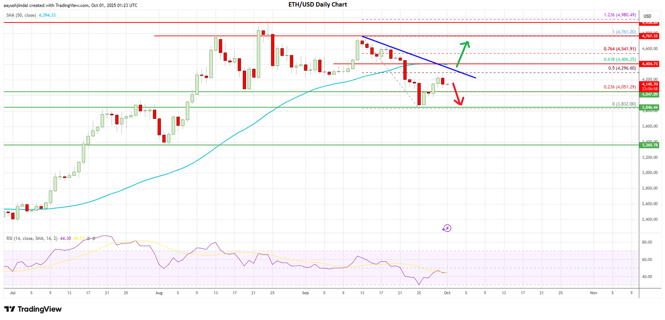Select the 0.236 Fibonacci level label
The image size is (665, 320).
click(619, 87)
